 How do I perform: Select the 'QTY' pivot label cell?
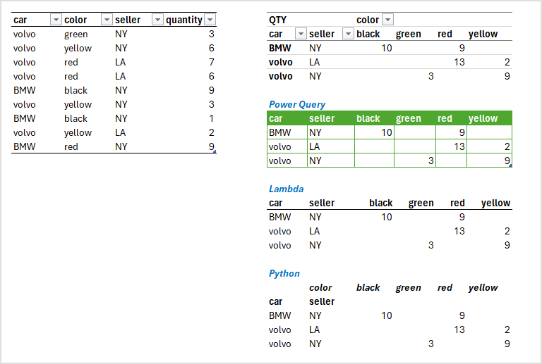point(277,20)
